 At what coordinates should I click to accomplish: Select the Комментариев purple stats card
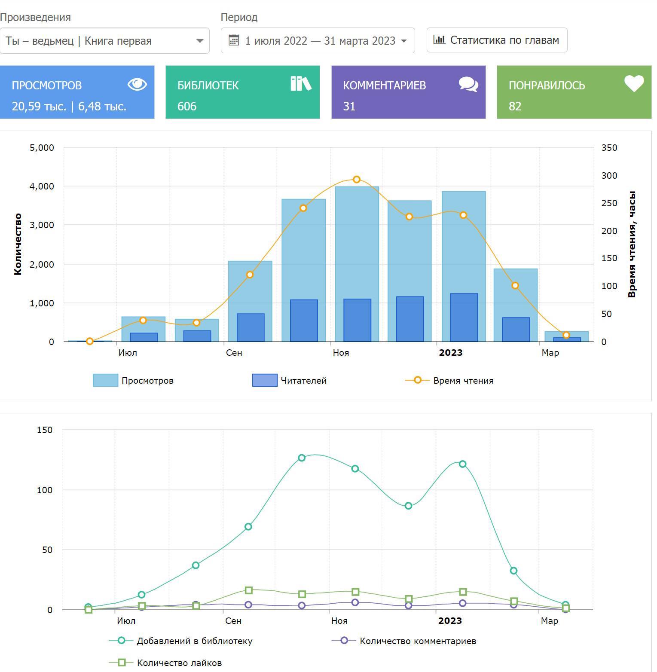408,92
